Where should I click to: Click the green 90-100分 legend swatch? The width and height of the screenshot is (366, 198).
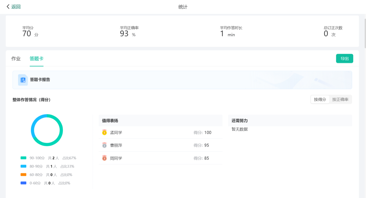click(23, 158)
